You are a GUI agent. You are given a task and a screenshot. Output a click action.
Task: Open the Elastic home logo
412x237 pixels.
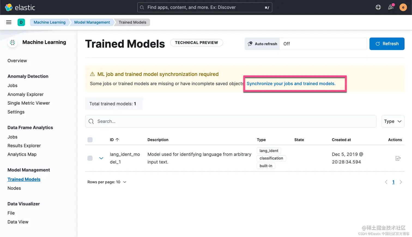[20, 7]
